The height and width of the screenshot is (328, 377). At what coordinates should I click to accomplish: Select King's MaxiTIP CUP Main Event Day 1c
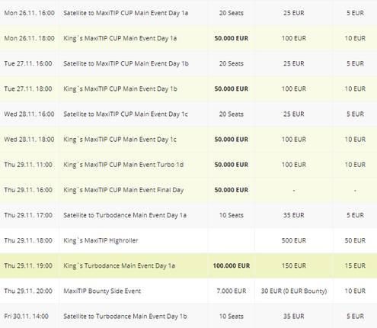[x=120, y=140]
